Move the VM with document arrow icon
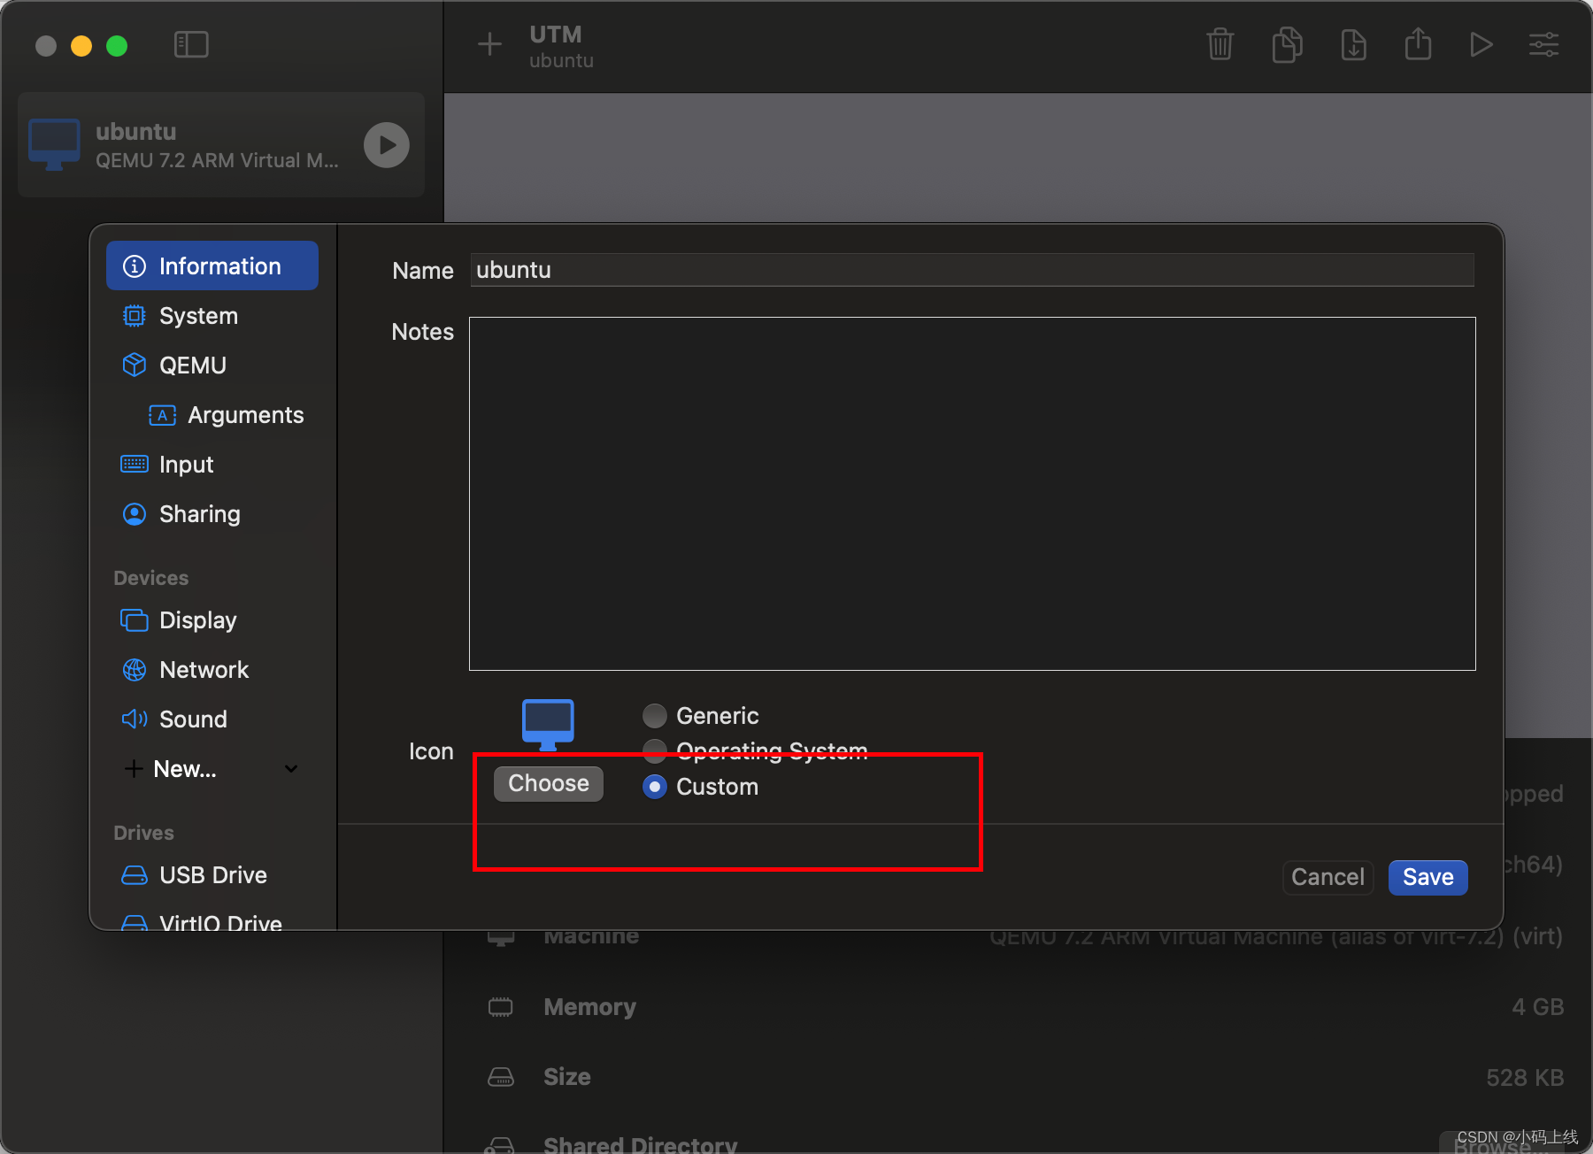The width and height of the screenshot is (1593, 1154). pos(1353,44)
